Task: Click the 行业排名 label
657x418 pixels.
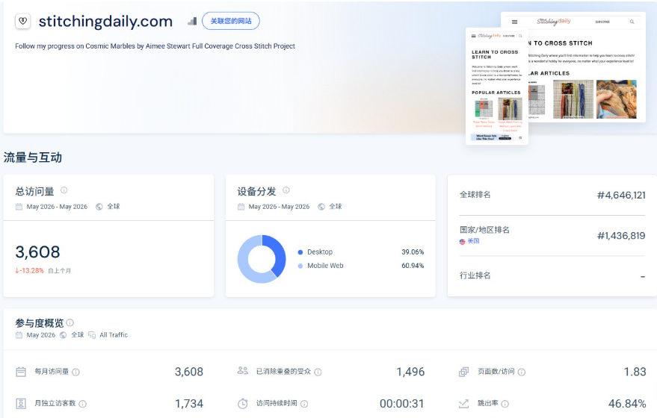Action: click(475, 275)
